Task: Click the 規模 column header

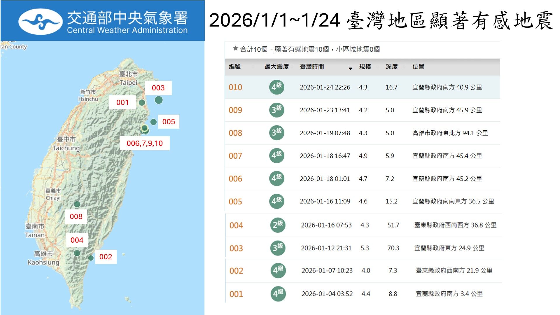Action: coord(365,66)
